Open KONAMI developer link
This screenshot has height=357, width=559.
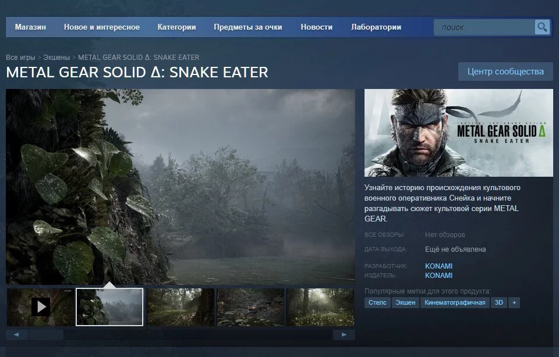tap(438, 266)
